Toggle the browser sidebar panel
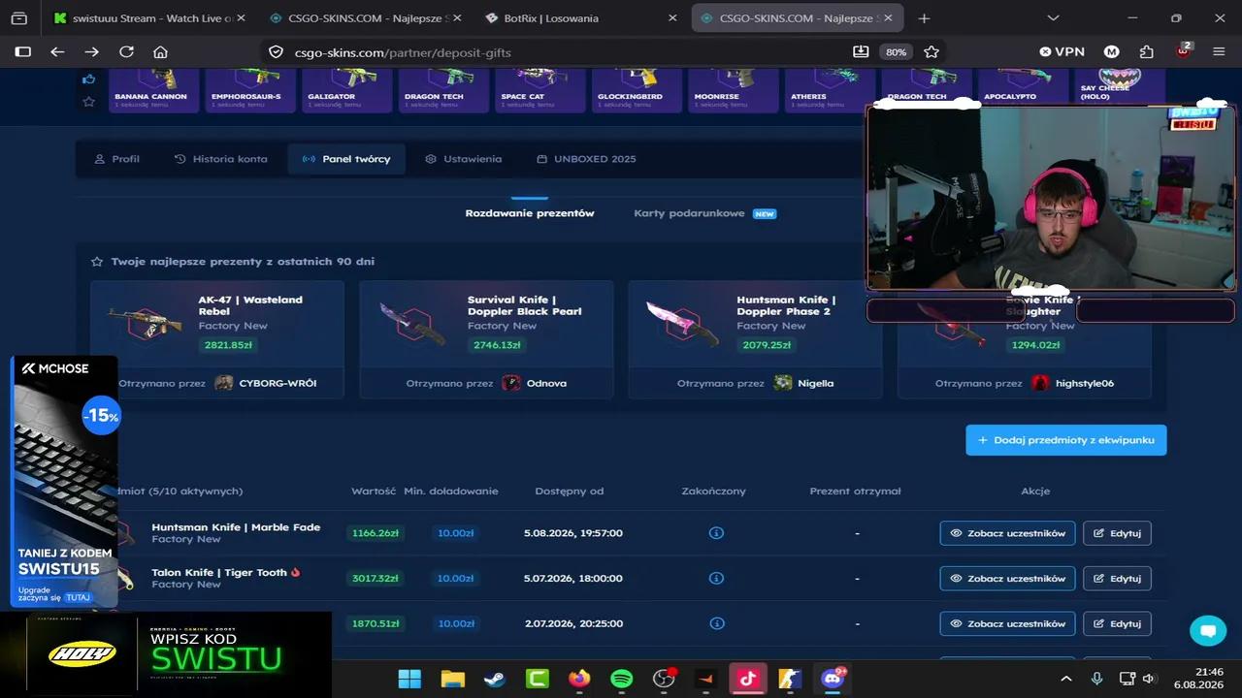The image size is (1242, 698). click(23, 51)
